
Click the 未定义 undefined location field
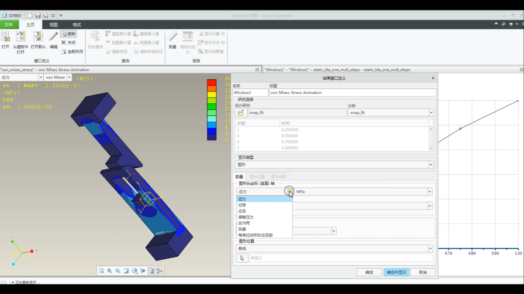[341, 258]
